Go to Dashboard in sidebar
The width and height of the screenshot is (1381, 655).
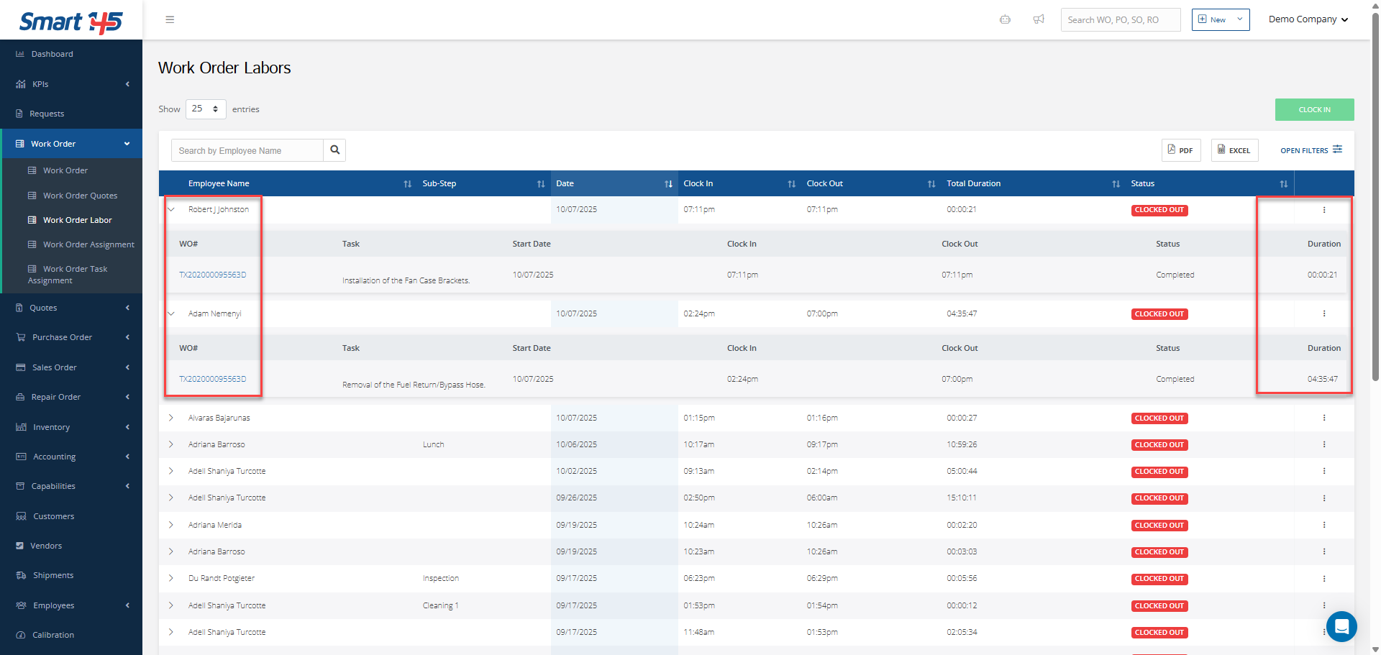point(52,54)
